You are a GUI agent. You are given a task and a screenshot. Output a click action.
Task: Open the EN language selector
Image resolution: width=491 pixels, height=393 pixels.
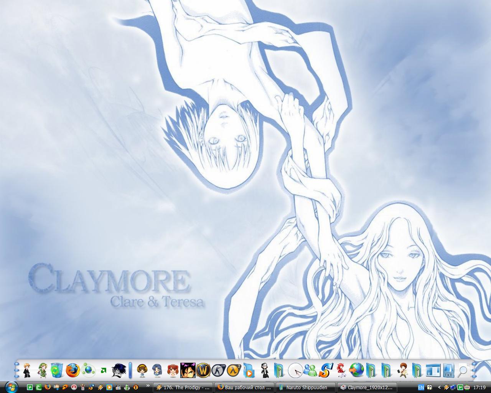[421, 388]
